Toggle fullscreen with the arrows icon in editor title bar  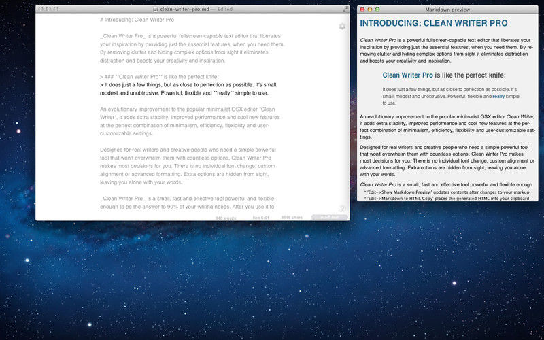pos(345,9)
